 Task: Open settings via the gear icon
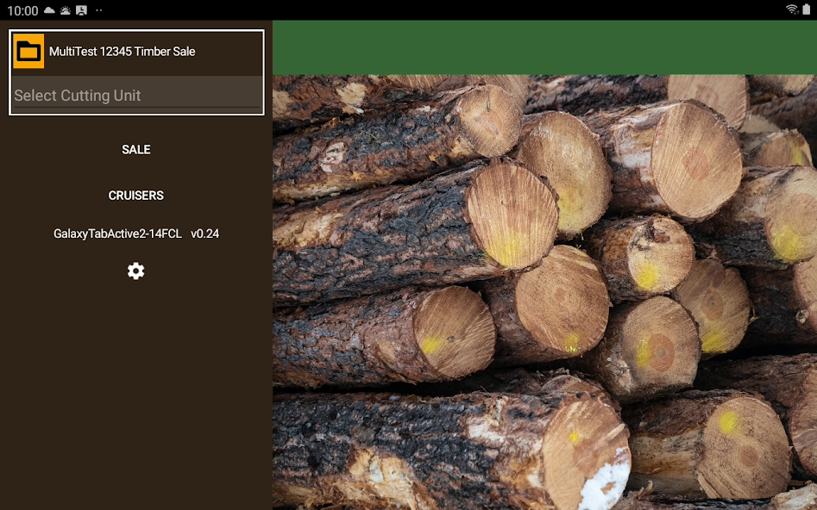tap(135, 271)
